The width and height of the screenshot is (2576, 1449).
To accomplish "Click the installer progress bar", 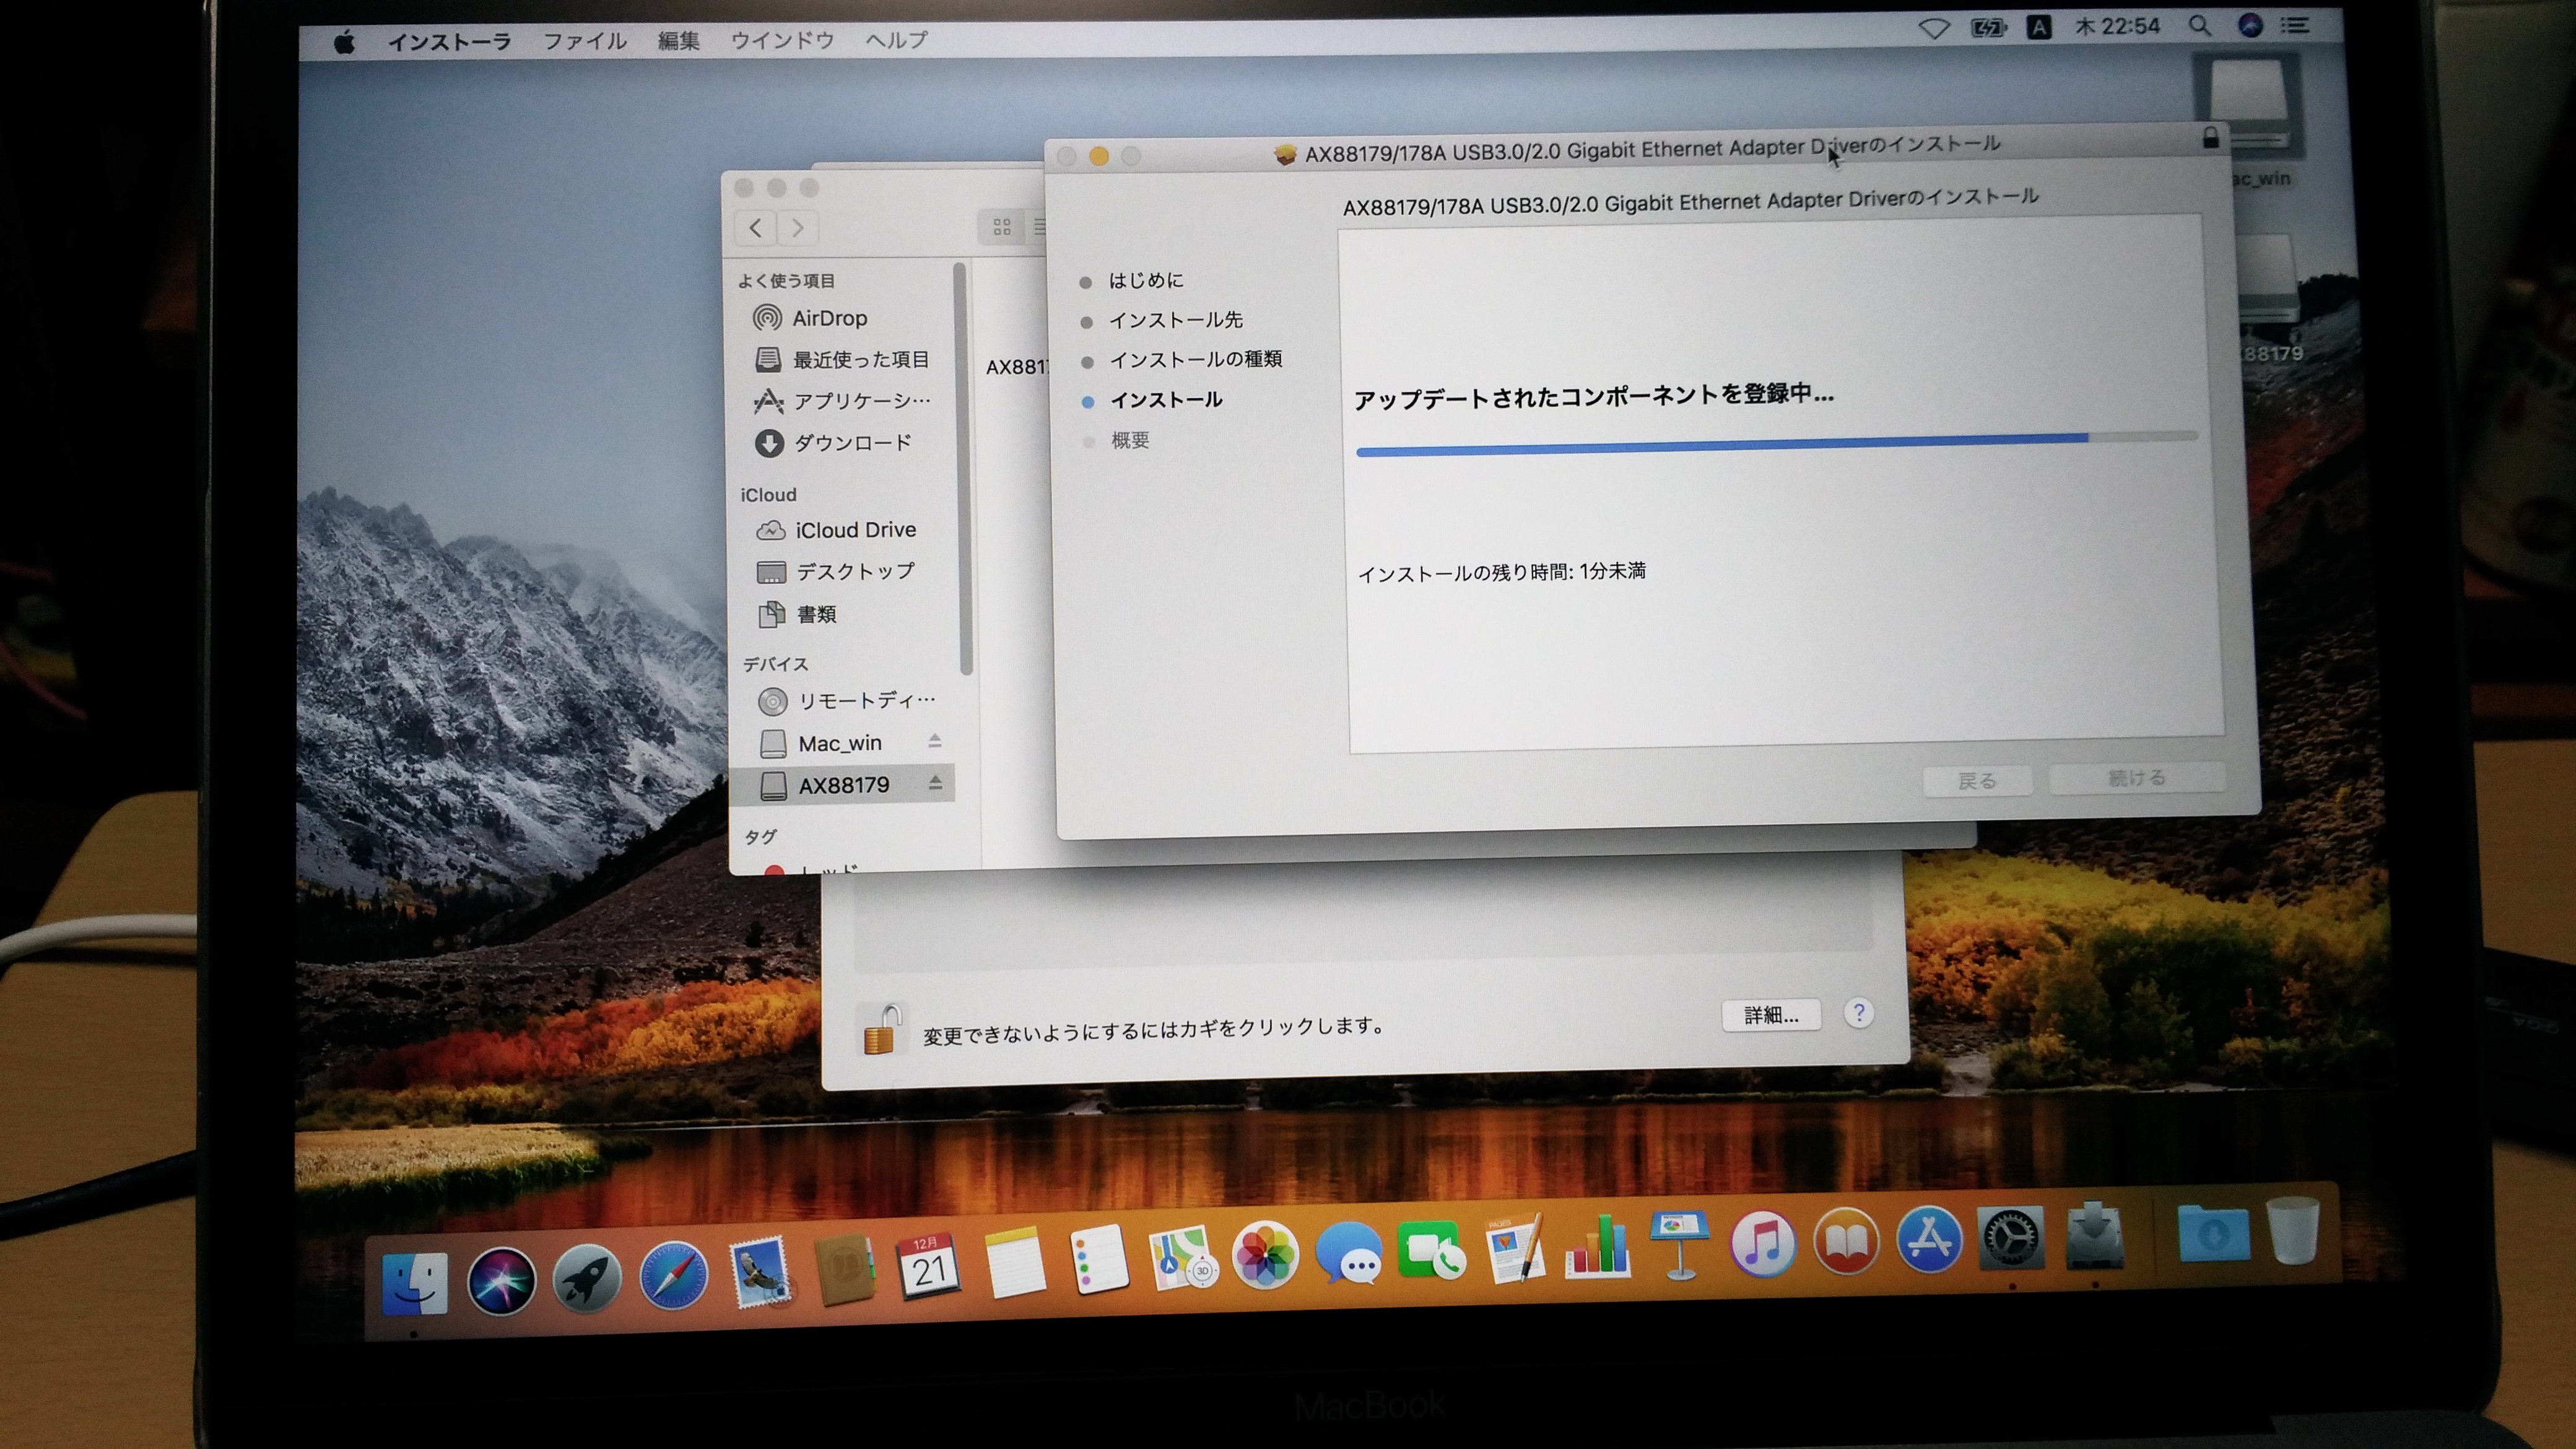I will pos(1776,444).
